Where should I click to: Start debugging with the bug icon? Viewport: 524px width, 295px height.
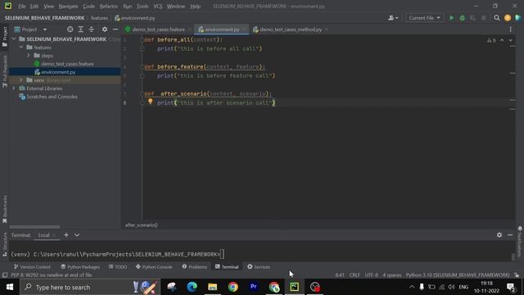pyautogui.click(x=462, y=18)
